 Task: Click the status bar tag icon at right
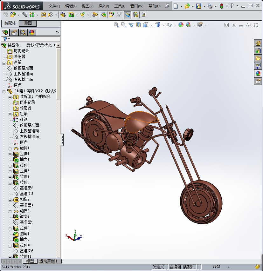[257, 267]
